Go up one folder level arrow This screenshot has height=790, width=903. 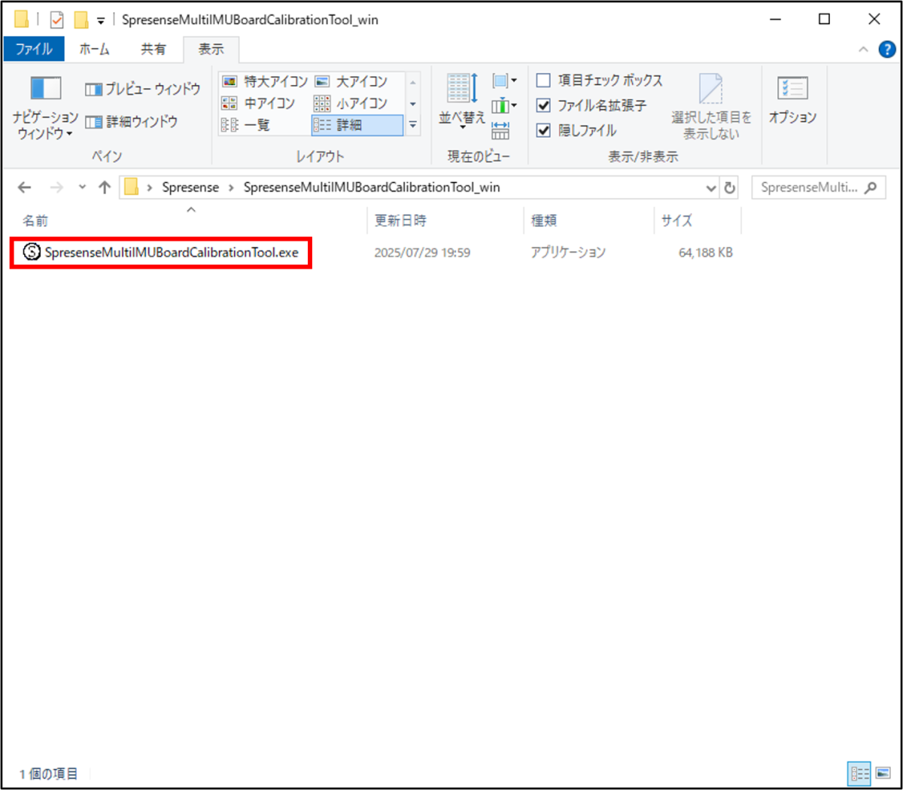[x=105, y=187]
